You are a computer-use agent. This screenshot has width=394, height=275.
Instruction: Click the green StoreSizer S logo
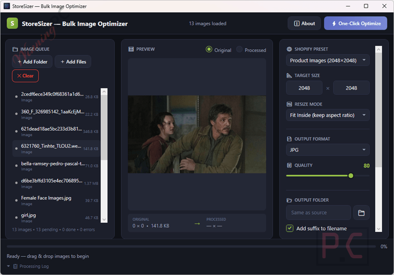(12, 23)
